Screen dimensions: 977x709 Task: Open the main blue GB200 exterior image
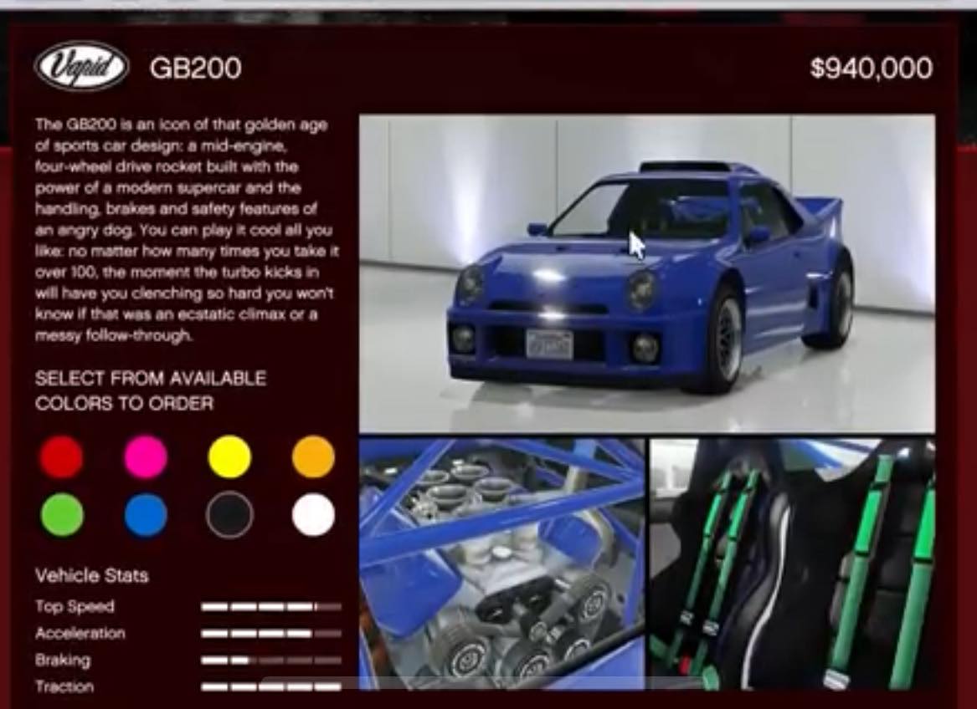[647, 273]
